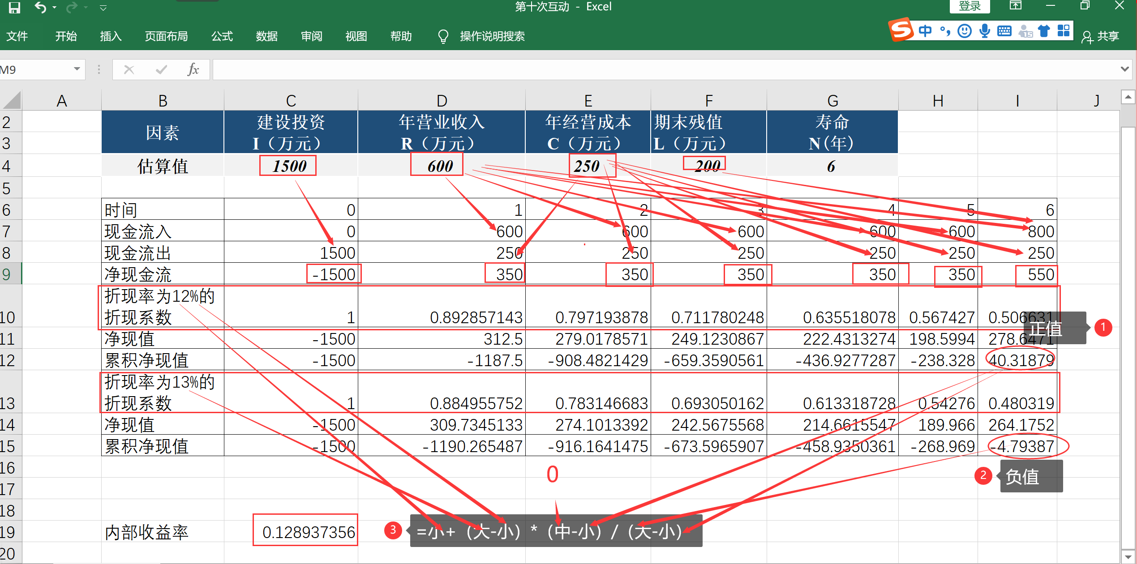Viewport: 1137px width, 564px height.
Task: Open the ribbon display options button
Action: 1015,6
